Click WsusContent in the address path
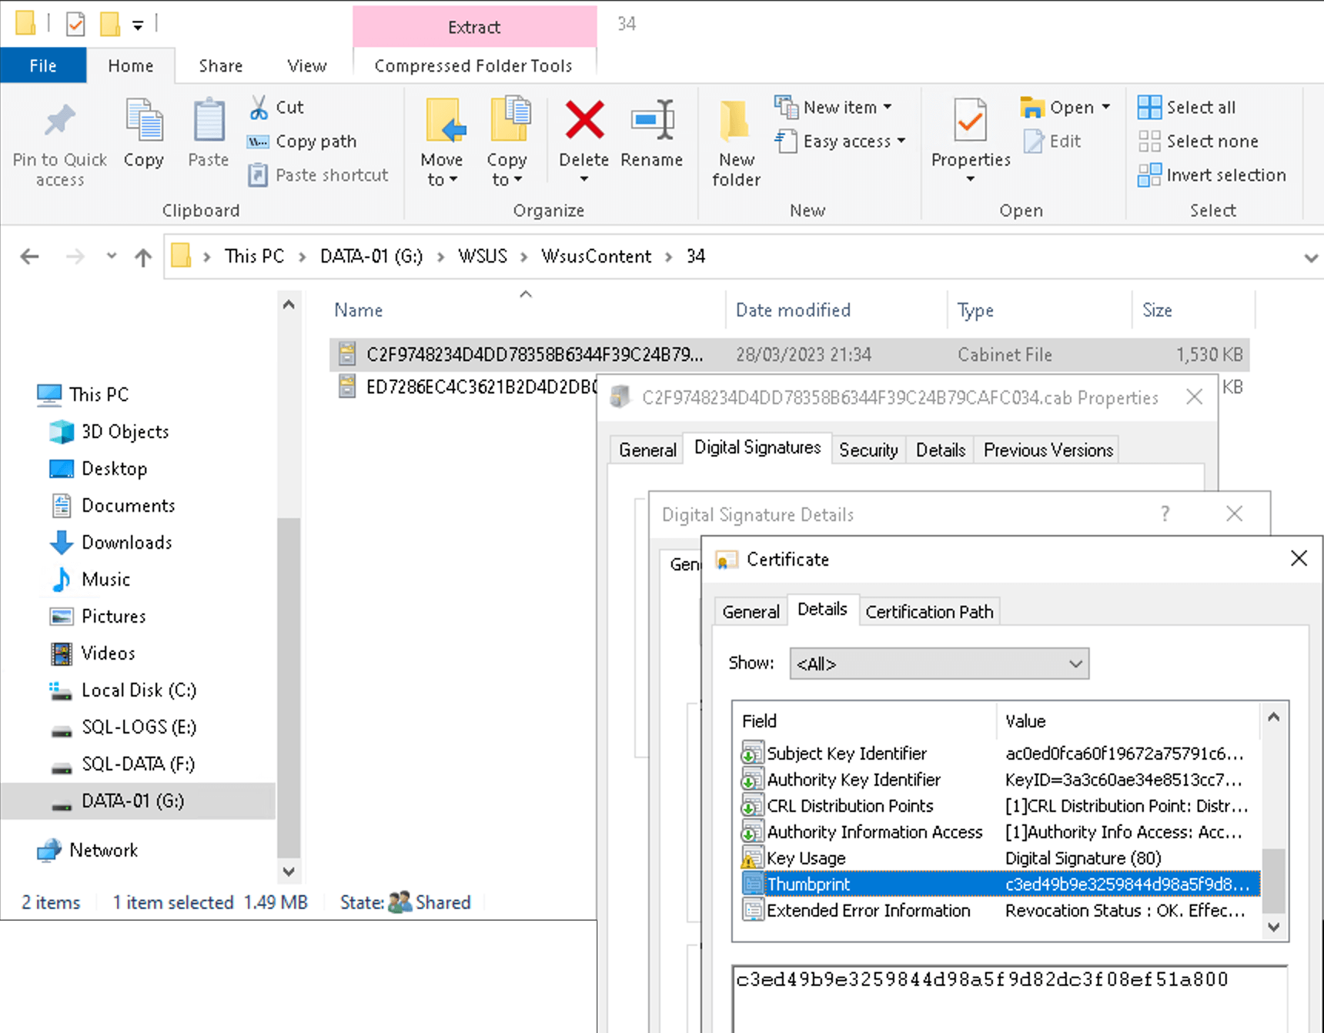Image resolution: width=1324 pixels, height=1033 pixels. click(x=597, y=256)
